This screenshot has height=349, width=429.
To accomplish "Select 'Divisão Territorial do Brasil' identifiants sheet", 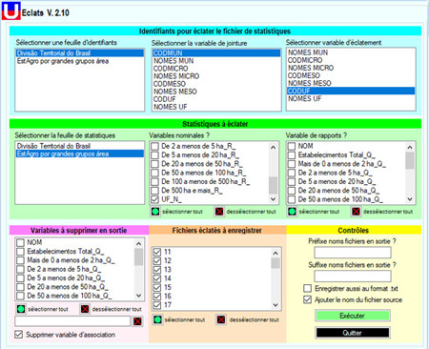I will (79, 53).
